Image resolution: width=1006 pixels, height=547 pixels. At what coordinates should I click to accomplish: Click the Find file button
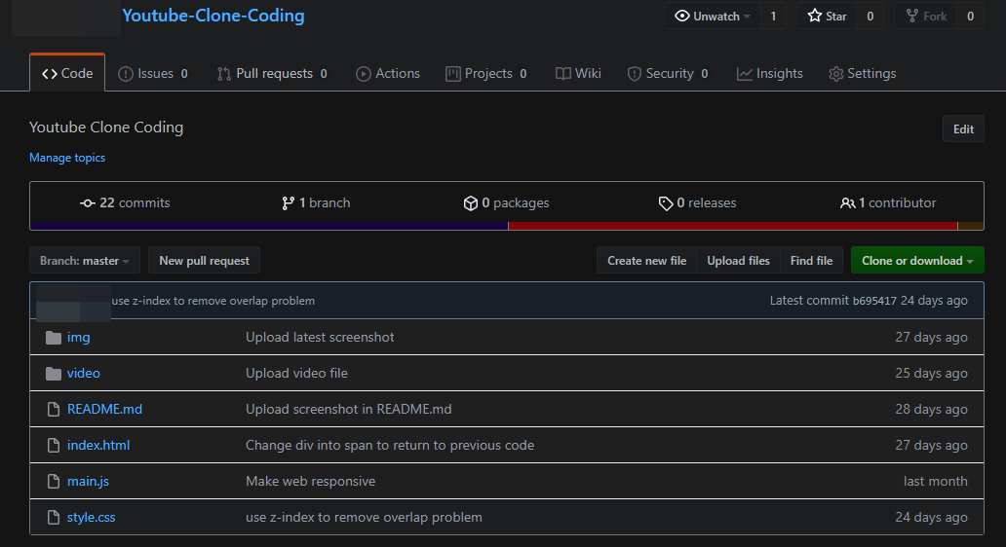tap(811, 261)
